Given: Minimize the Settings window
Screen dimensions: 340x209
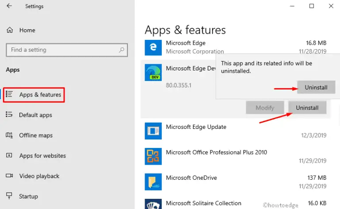Looking at the screenshot, I should 292,6.
